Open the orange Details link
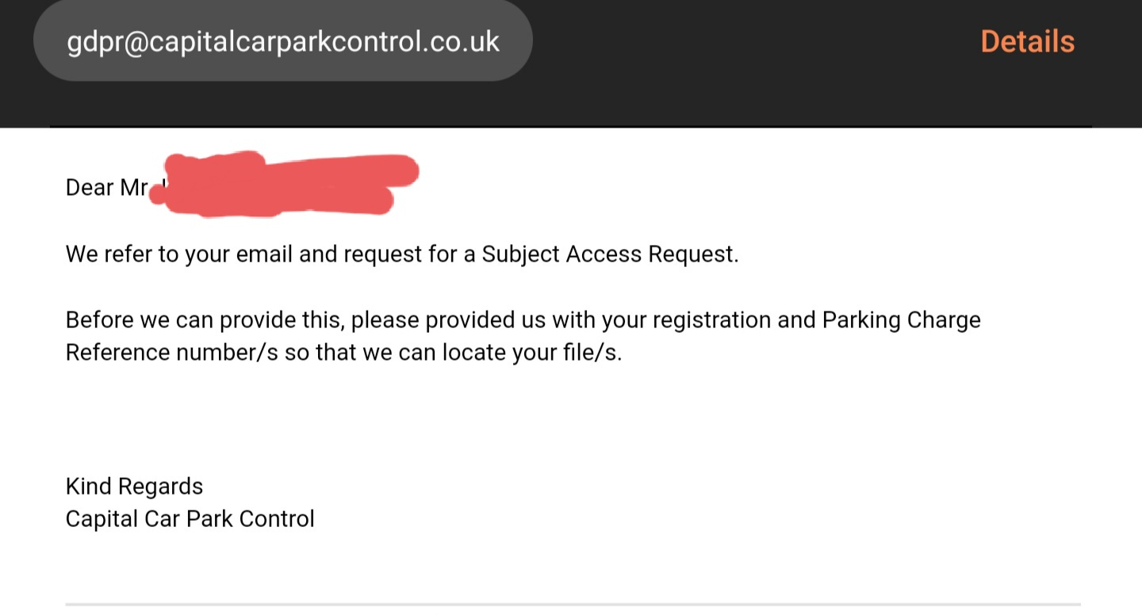The height and width of the screenshot is (615, 1142). (x=1027, y=41)
